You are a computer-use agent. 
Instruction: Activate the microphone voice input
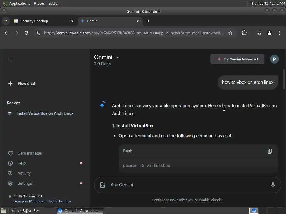[273, 185]
